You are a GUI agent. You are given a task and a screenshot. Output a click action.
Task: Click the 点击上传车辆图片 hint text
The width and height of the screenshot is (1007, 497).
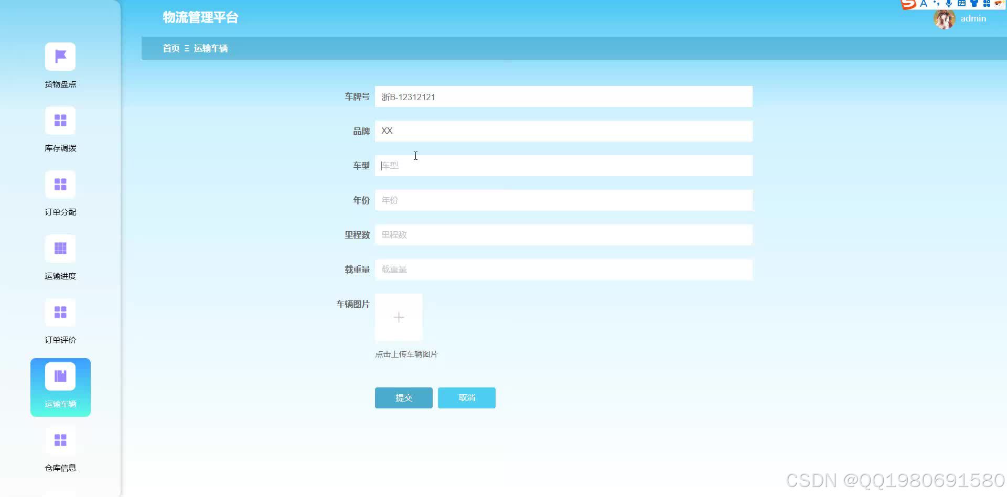406,354
